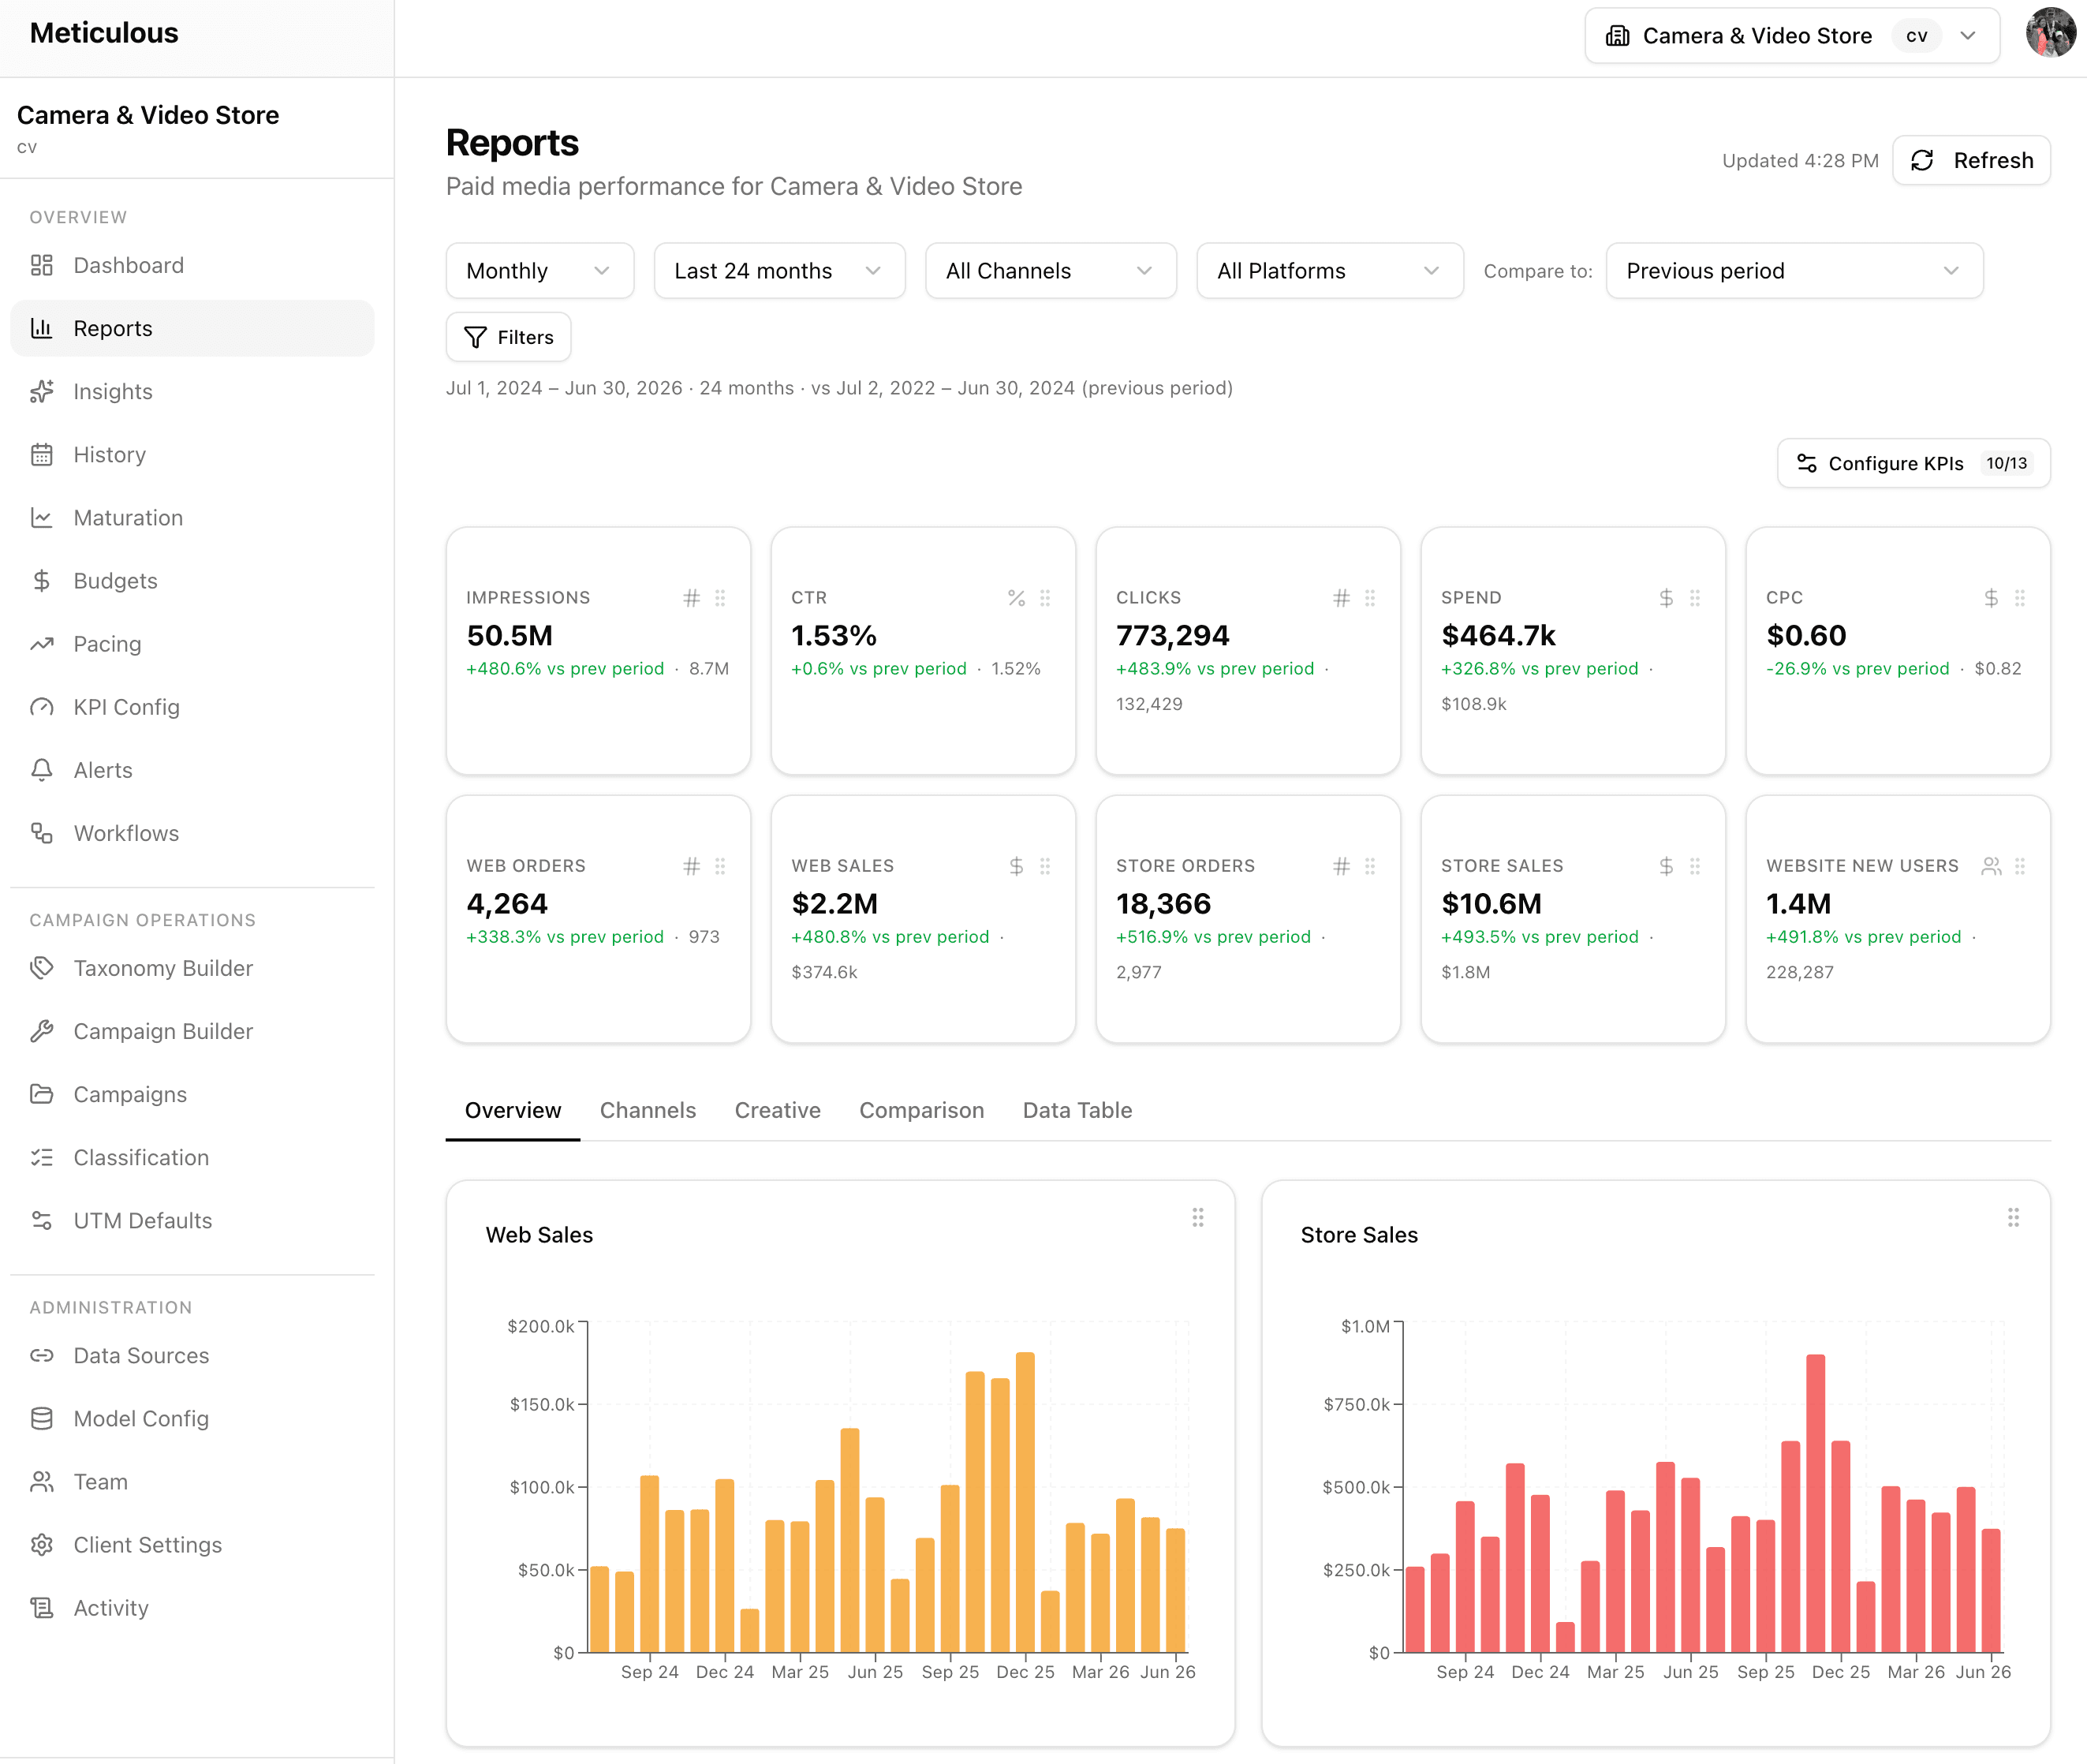2087x1764 pixels.
Task: Open KPI Config gauge icon
Action: (42, 707)
